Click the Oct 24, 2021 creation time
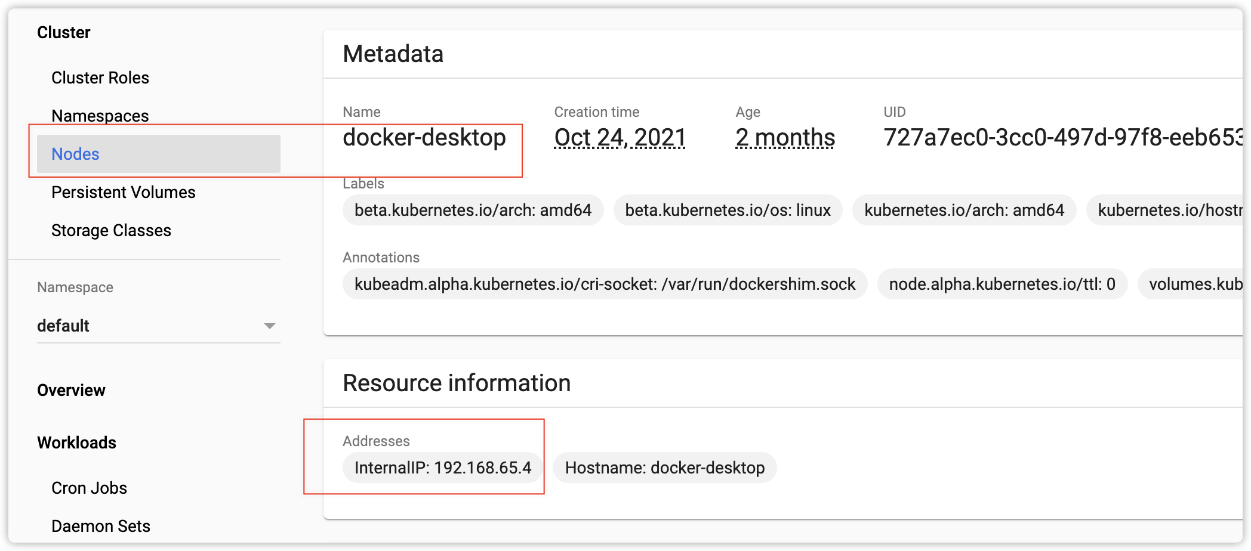 tap(620, 138)
